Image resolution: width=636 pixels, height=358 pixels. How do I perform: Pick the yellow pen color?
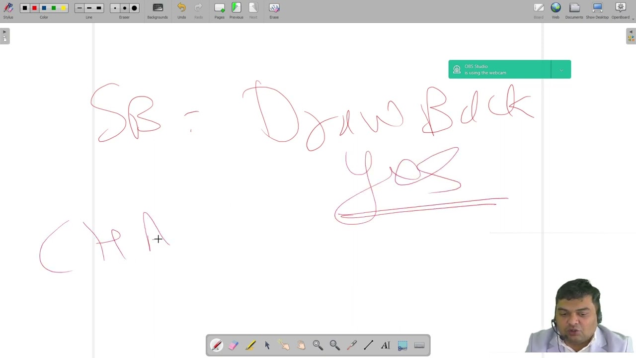click(x=63, y=8)
